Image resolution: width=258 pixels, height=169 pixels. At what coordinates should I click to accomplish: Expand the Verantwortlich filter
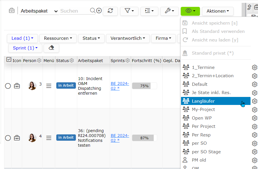pos(128,38)
